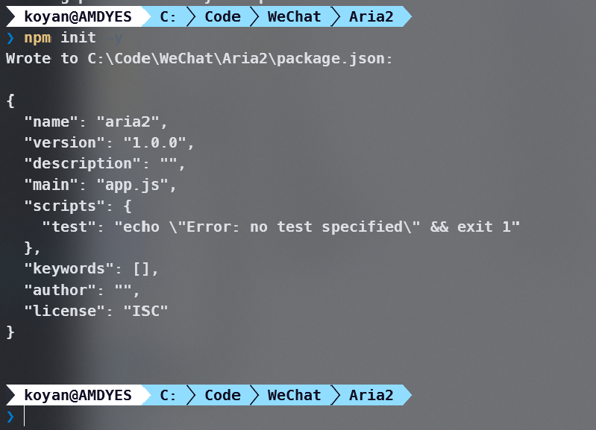Click the Aria2 segment in top prompt

[x=371, y=16]
